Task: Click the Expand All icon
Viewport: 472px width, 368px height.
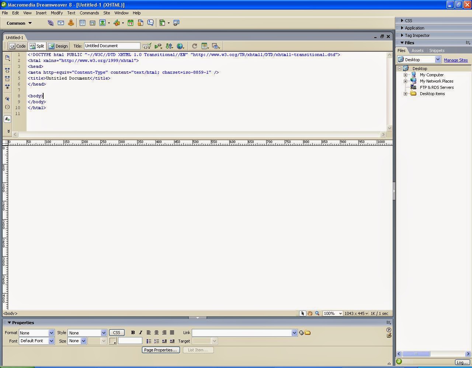Action: [x=7, y=87]
